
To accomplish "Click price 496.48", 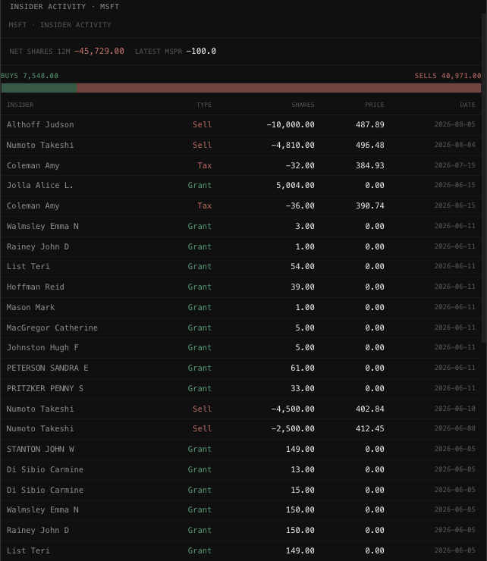I will pyautogui.click(x=370, y=146).
